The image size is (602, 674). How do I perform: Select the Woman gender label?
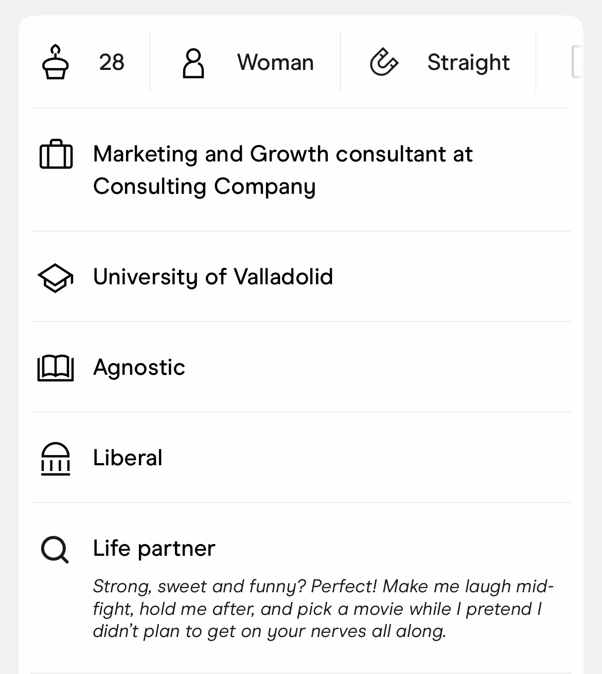pos(275,62)
